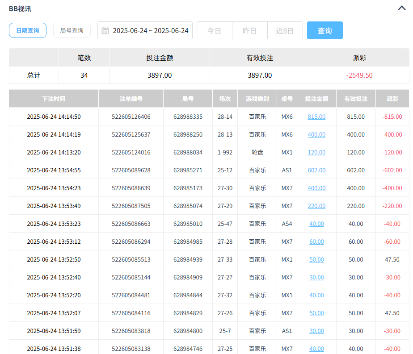The image size is (413, 354).
Task: Open bet detail link 815.00
Action: pos(316,117)
